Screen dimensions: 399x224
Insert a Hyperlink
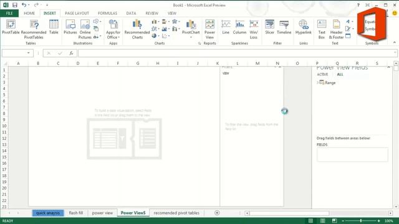(304, 27)
